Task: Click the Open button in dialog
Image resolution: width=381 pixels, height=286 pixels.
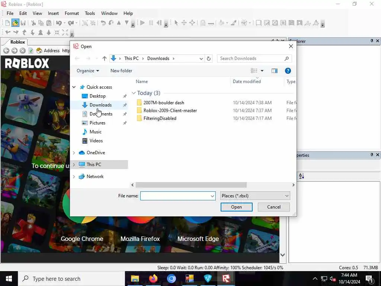Action: pos(236,207)
